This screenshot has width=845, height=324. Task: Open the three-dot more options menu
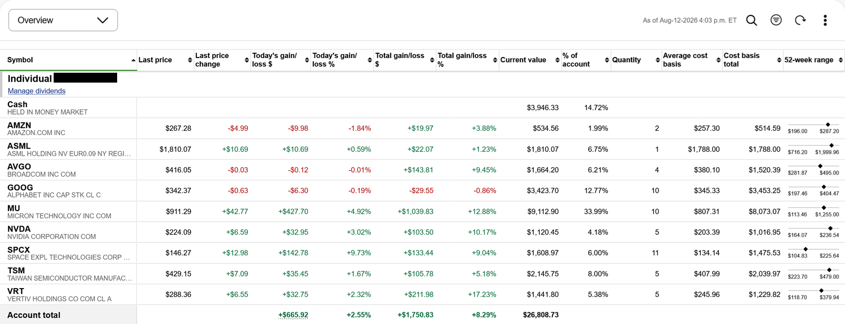pyautogui.click(x=825, y=20)
